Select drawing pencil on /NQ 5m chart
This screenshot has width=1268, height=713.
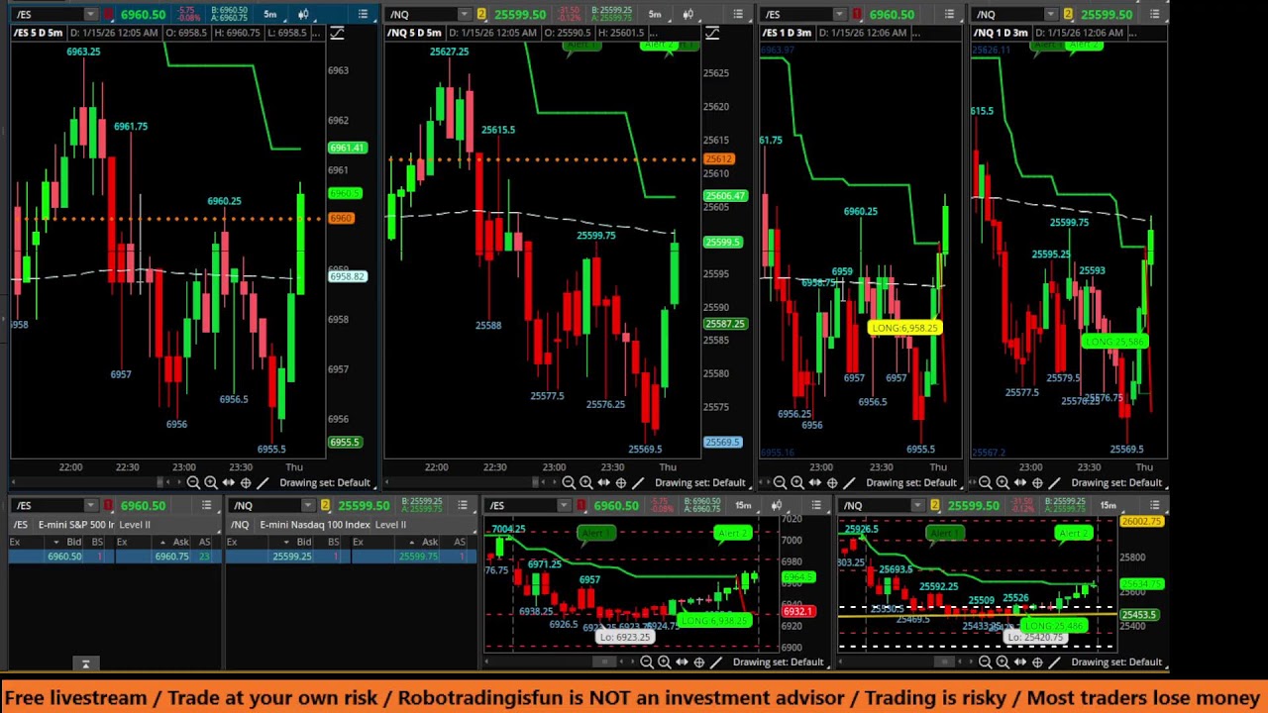click(638, 482)
